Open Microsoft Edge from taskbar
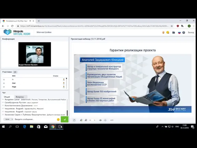The image size is (197, 148). pyautogui.click(x=25, y=127)
